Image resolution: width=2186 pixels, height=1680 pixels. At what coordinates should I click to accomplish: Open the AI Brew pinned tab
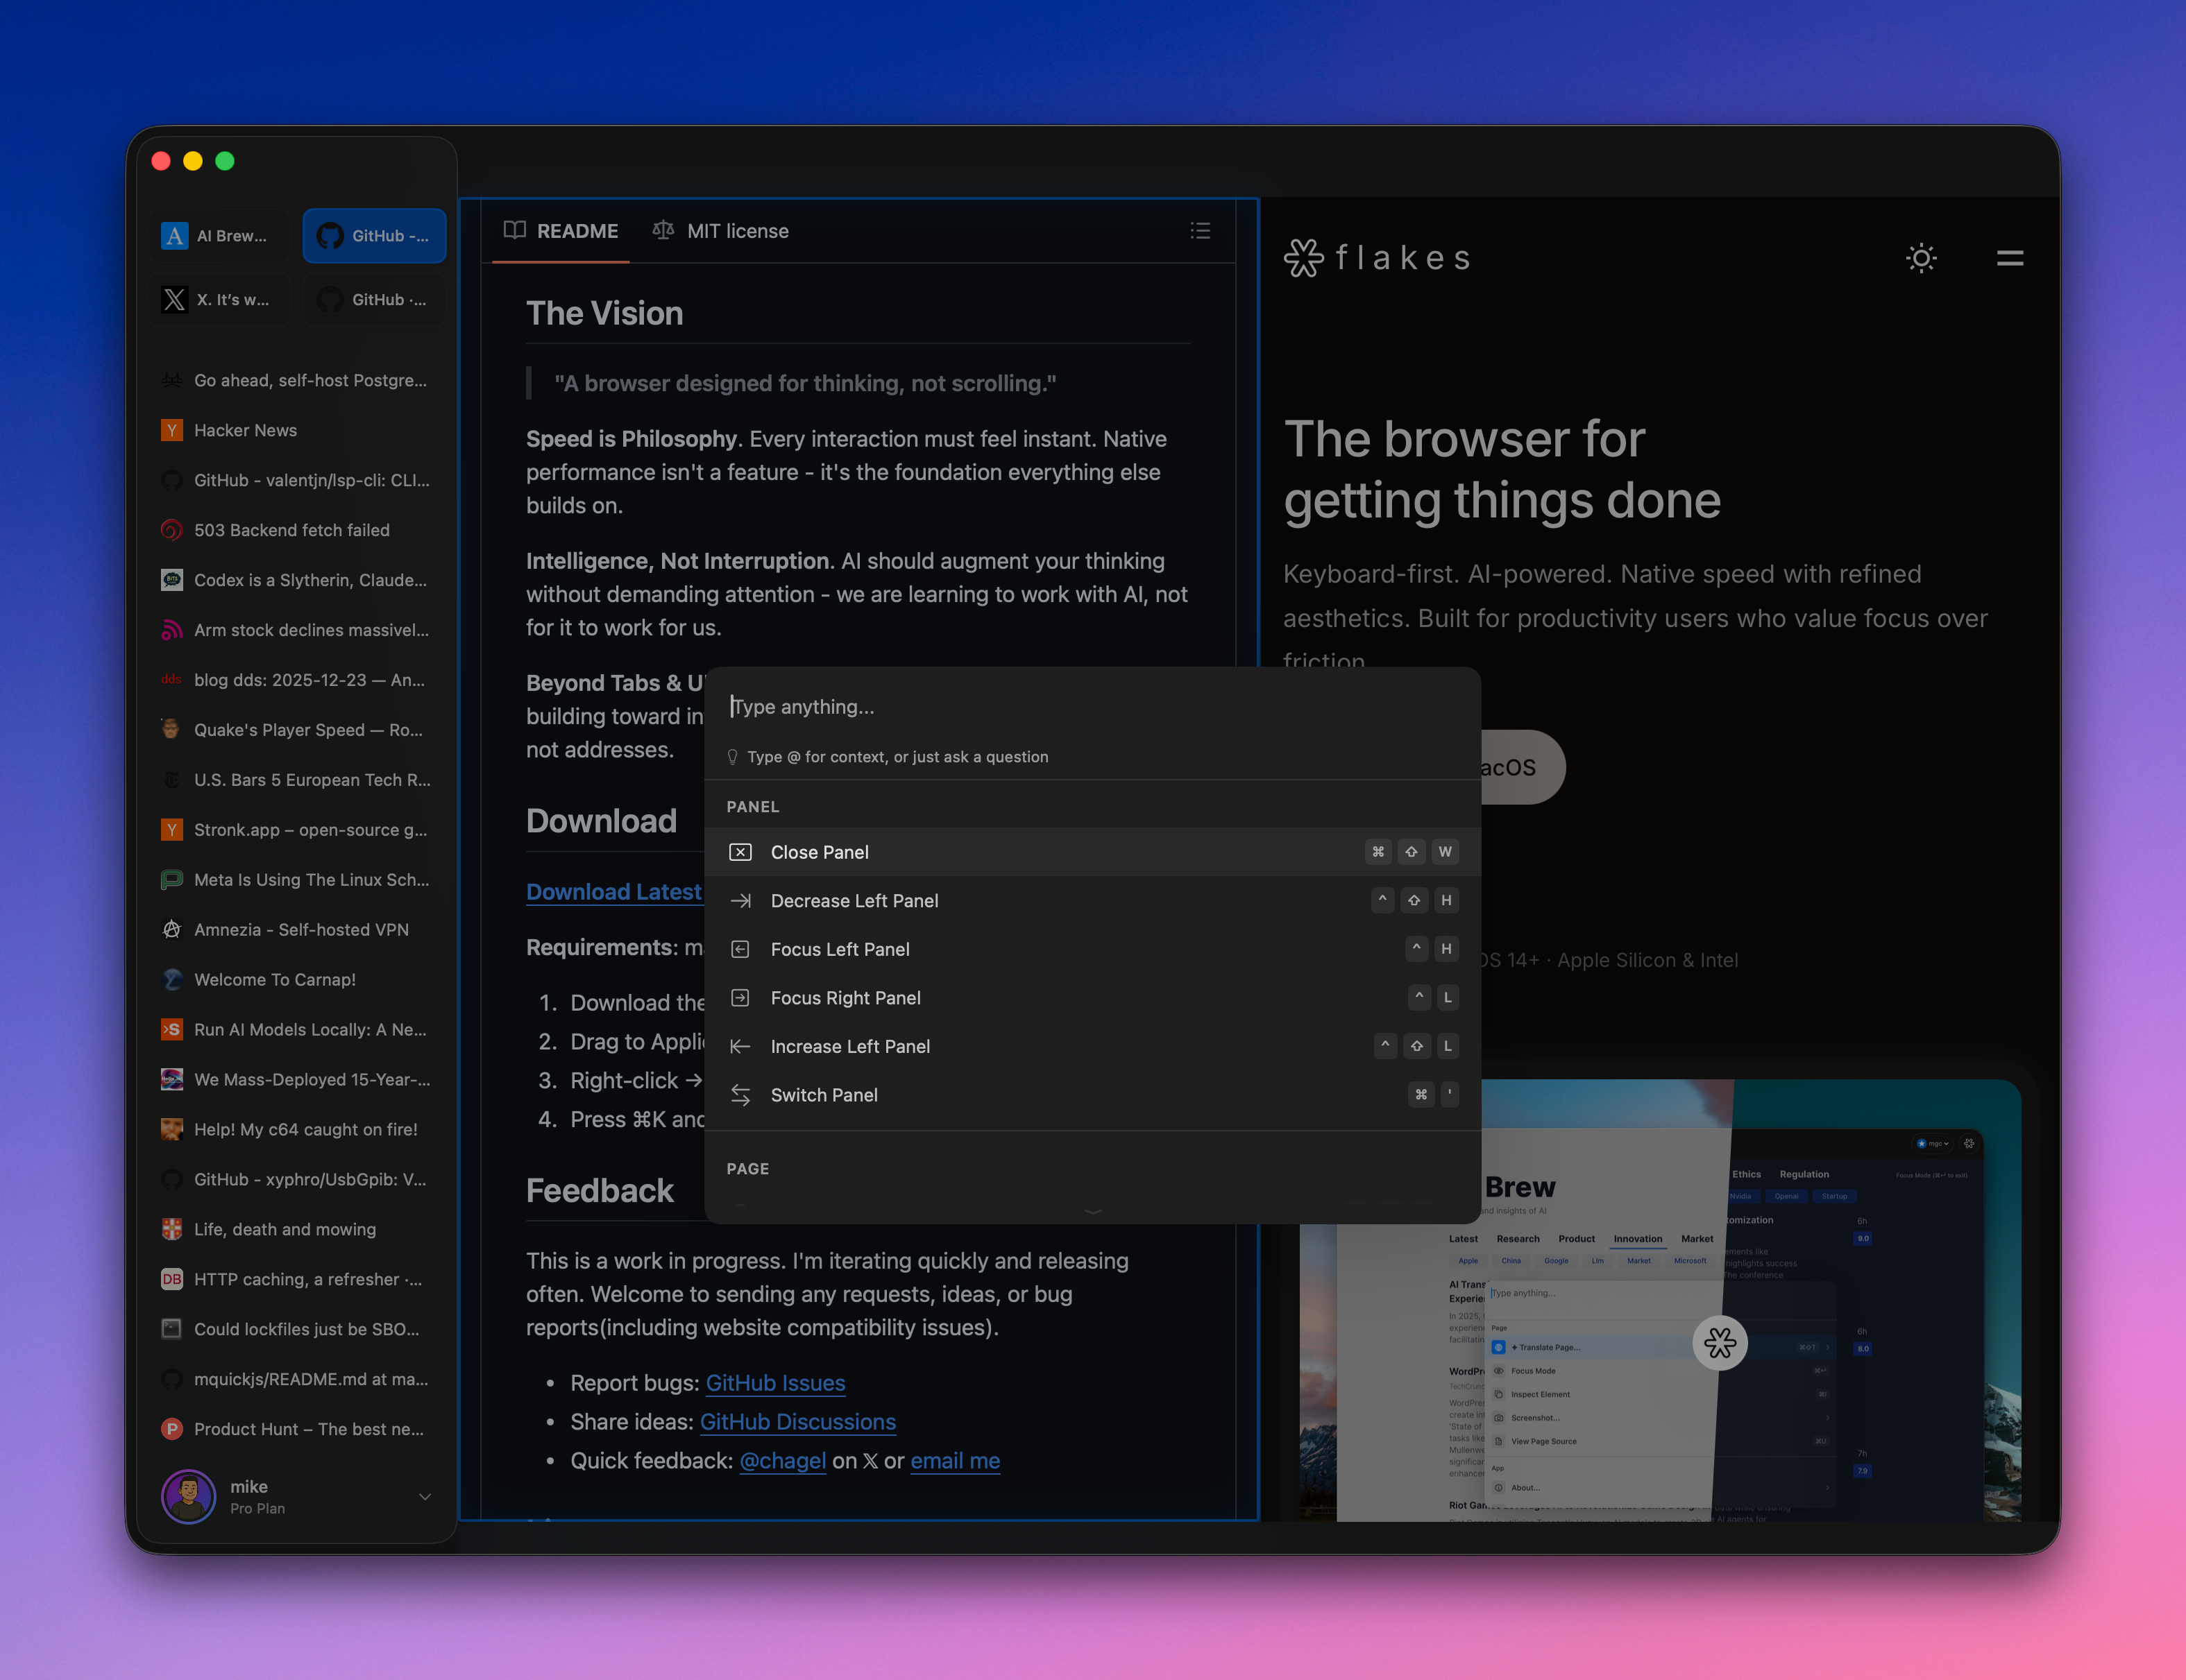[218, 236]
